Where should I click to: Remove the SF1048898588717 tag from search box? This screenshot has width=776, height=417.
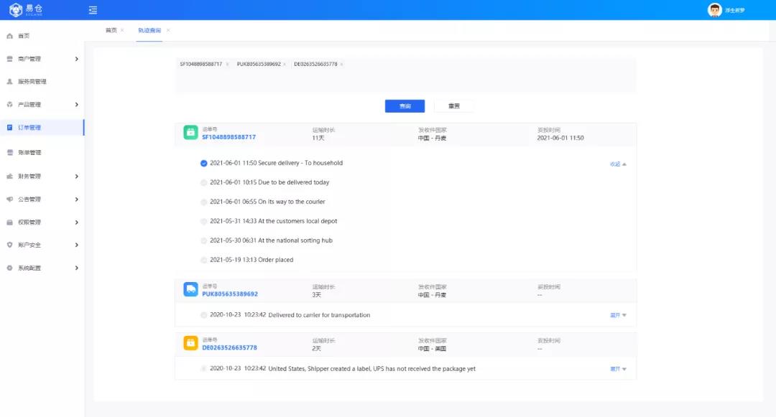tap(227, 65)
